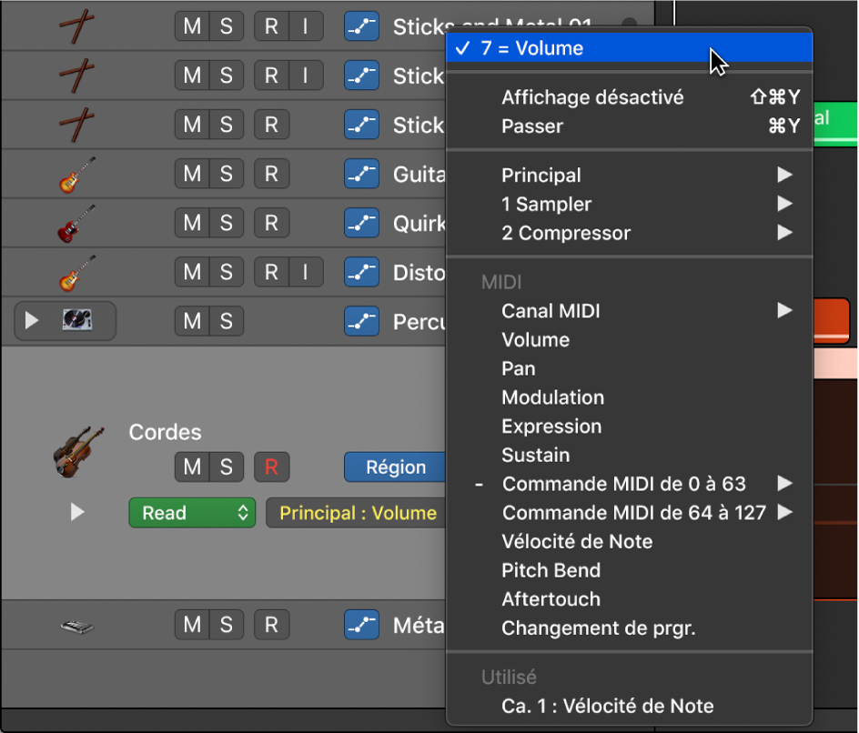
Task: Open the Principal submenu
Action: pos(629,176)
